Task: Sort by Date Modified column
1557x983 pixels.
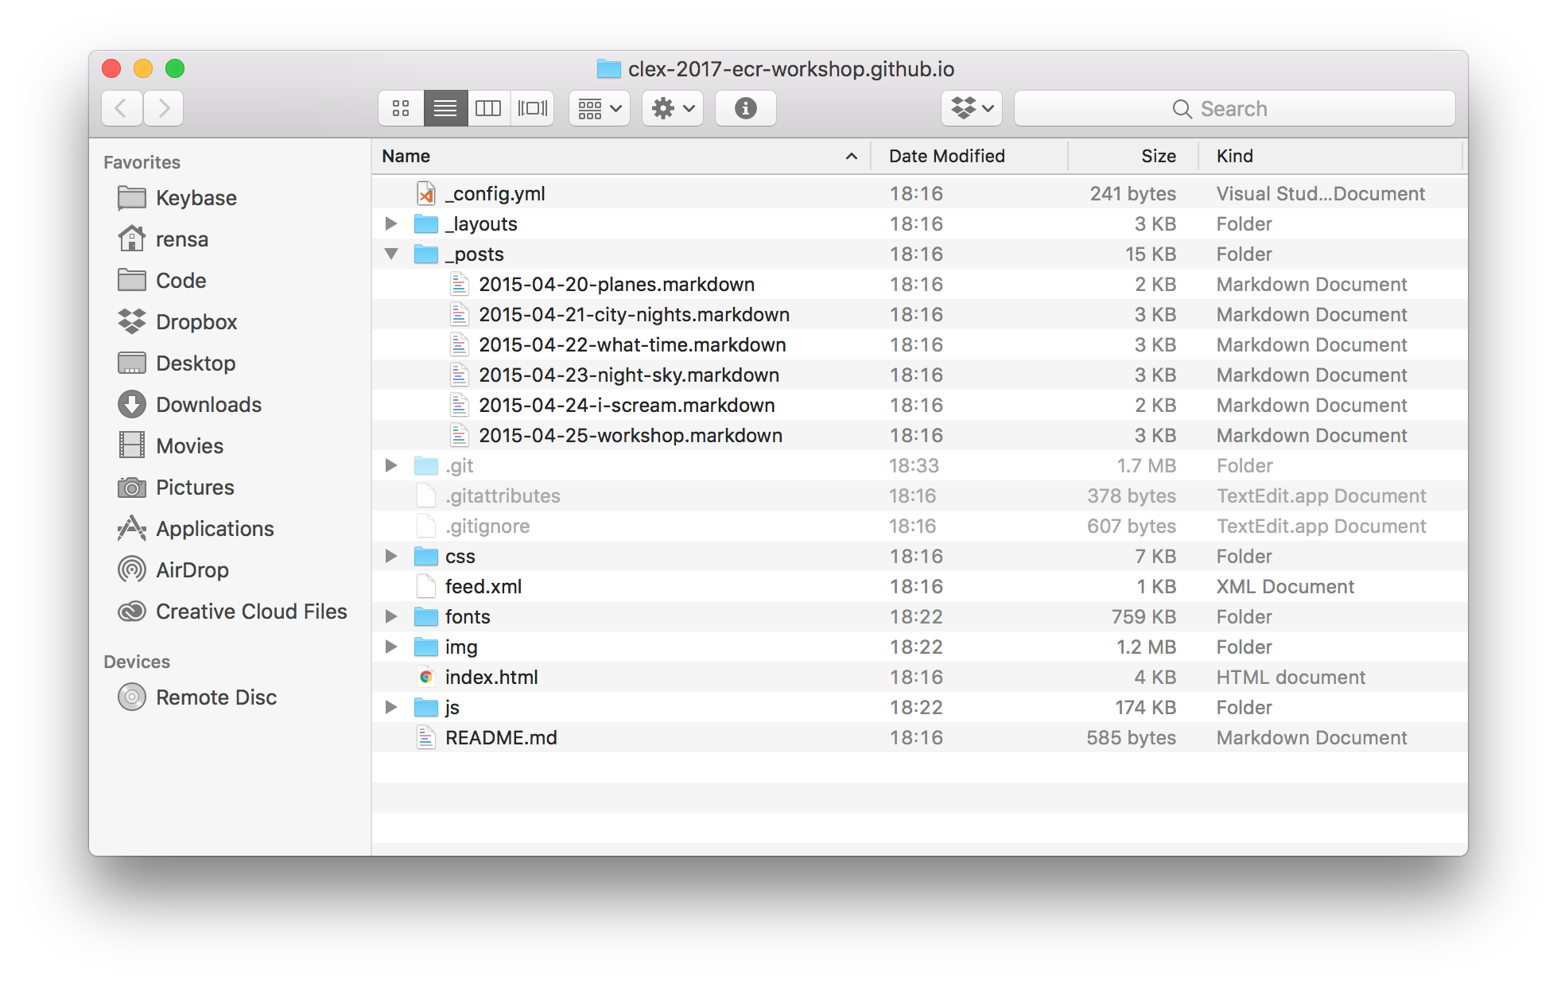Action: [946, 156]
